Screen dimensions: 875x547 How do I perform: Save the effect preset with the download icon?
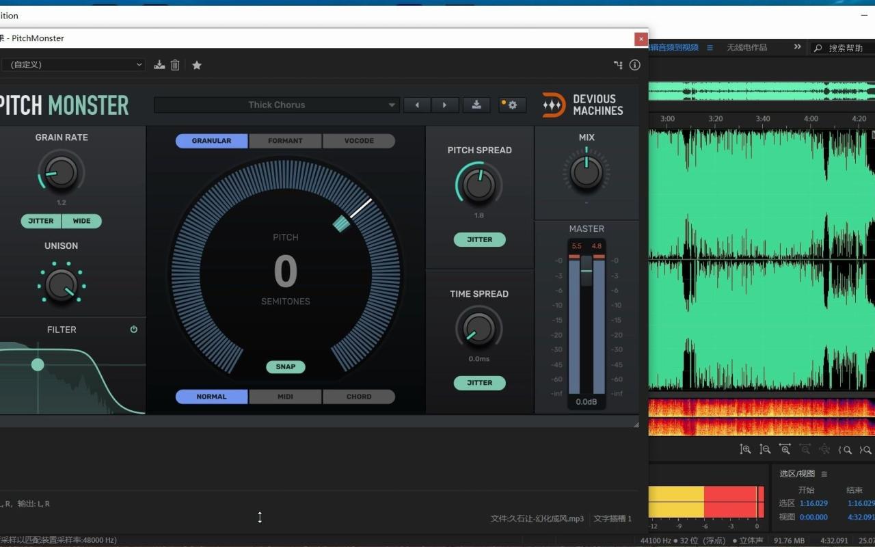click(x=159, y=65)
